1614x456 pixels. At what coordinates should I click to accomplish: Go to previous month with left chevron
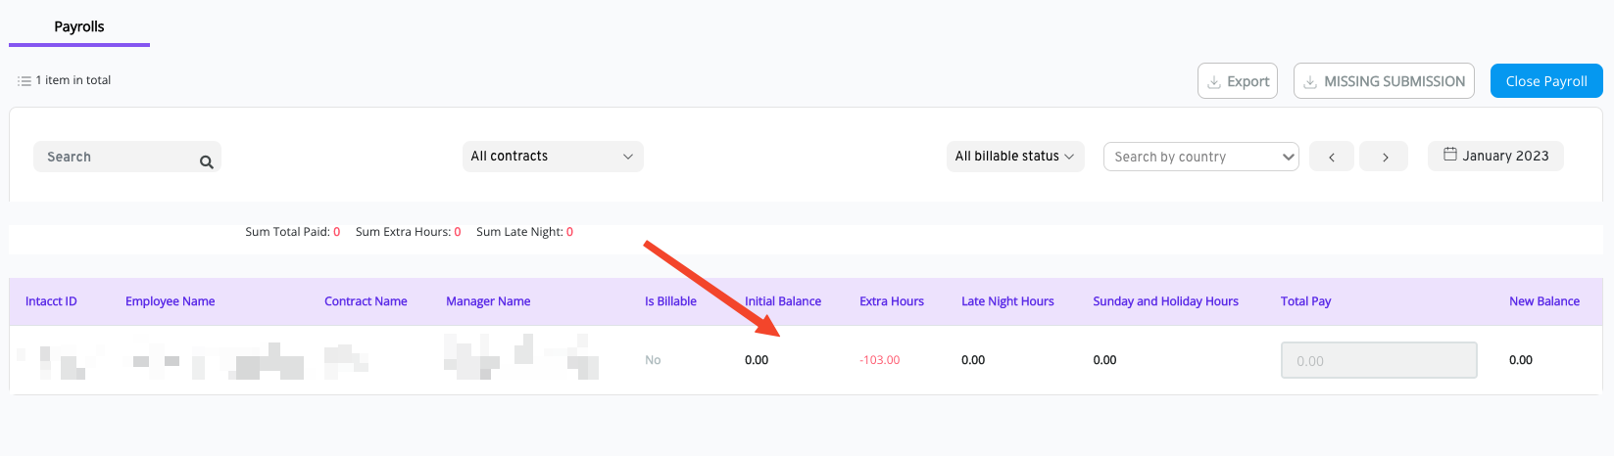(x=1332, y=157)
